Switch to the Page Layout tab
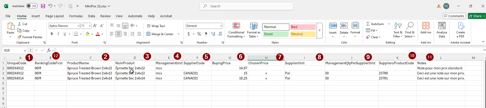Screen dimensions: 486x108 click(55, 16)
